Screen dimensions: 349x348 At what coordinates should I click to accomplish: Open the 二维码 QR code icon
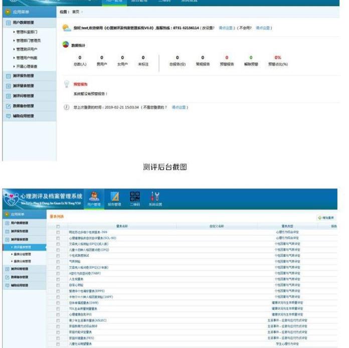coord(135,197)
